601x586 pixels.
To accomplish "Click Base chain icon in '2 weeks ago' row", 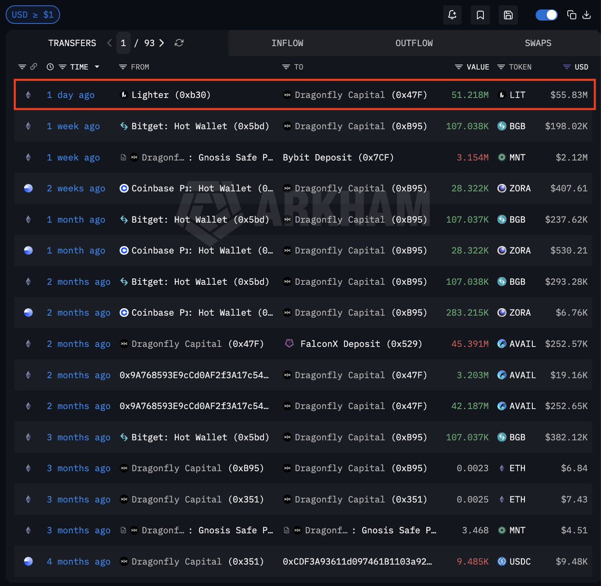I will click(x=29, y=188).
